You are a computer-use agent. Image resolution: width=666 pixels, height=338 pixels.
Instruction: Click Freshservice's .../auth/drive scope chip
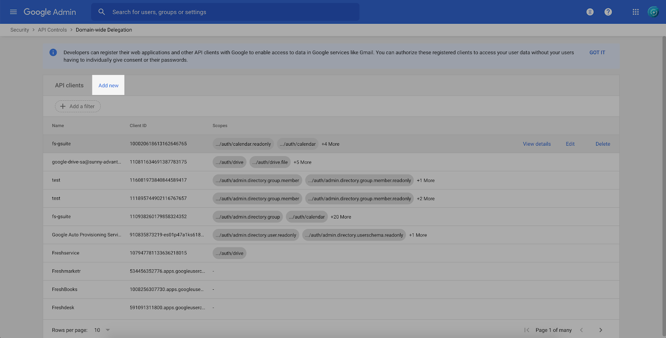coord(229,253)
